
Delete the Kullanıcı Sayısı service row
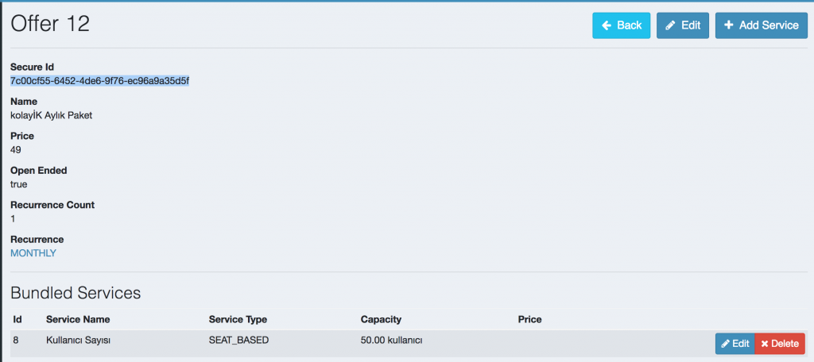(780, 344)
